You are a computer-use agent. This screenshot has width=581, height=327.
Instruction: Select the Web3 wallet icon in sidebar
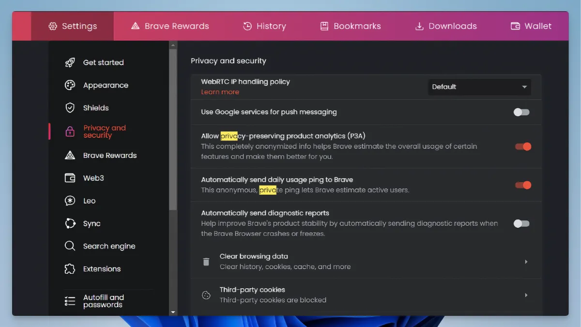[70, 178]
